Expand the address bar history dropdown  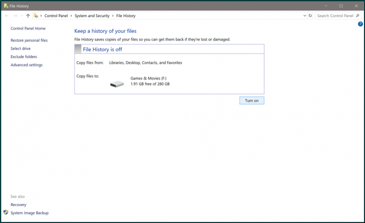click(305, 16)
